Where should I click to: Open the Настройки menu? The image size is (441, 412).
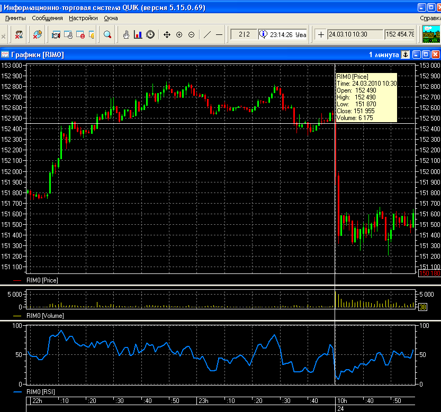(83, 18)
